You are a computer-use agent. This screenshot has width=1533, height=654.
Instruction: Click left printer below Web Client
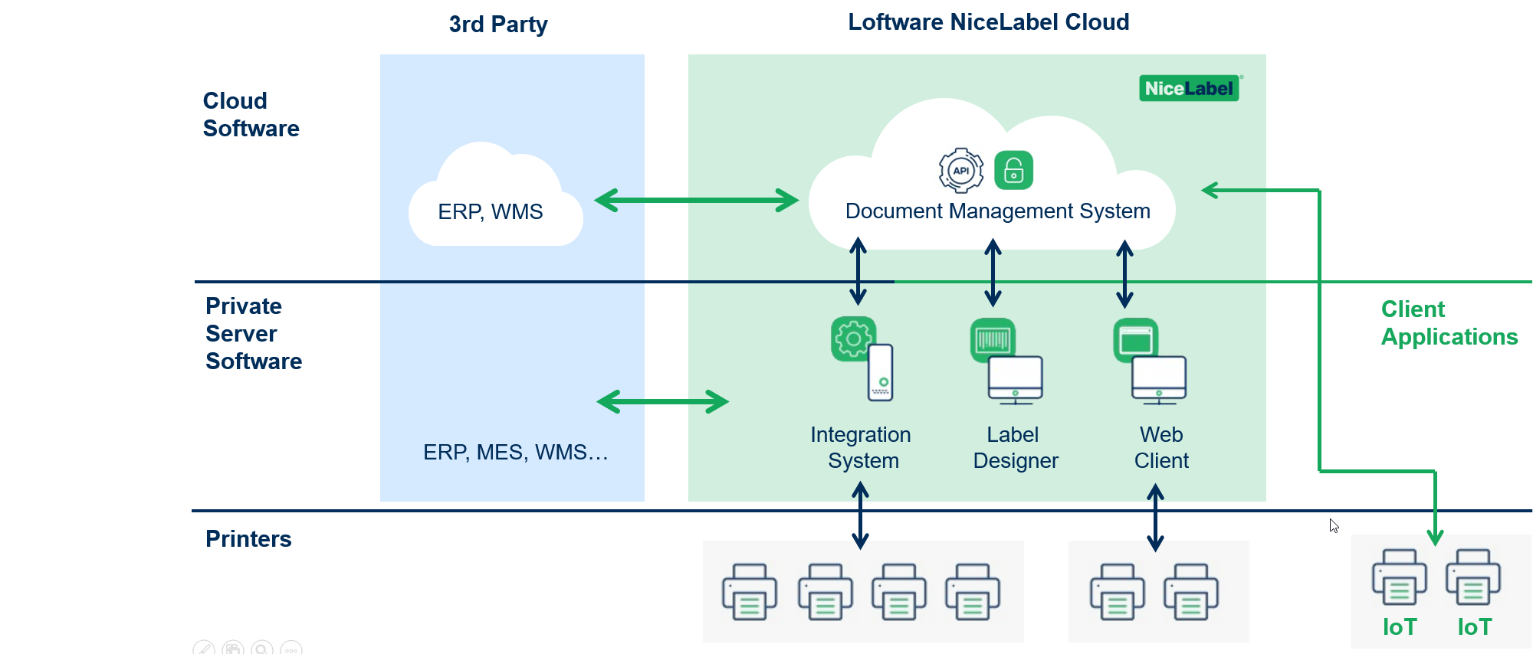1118,592
